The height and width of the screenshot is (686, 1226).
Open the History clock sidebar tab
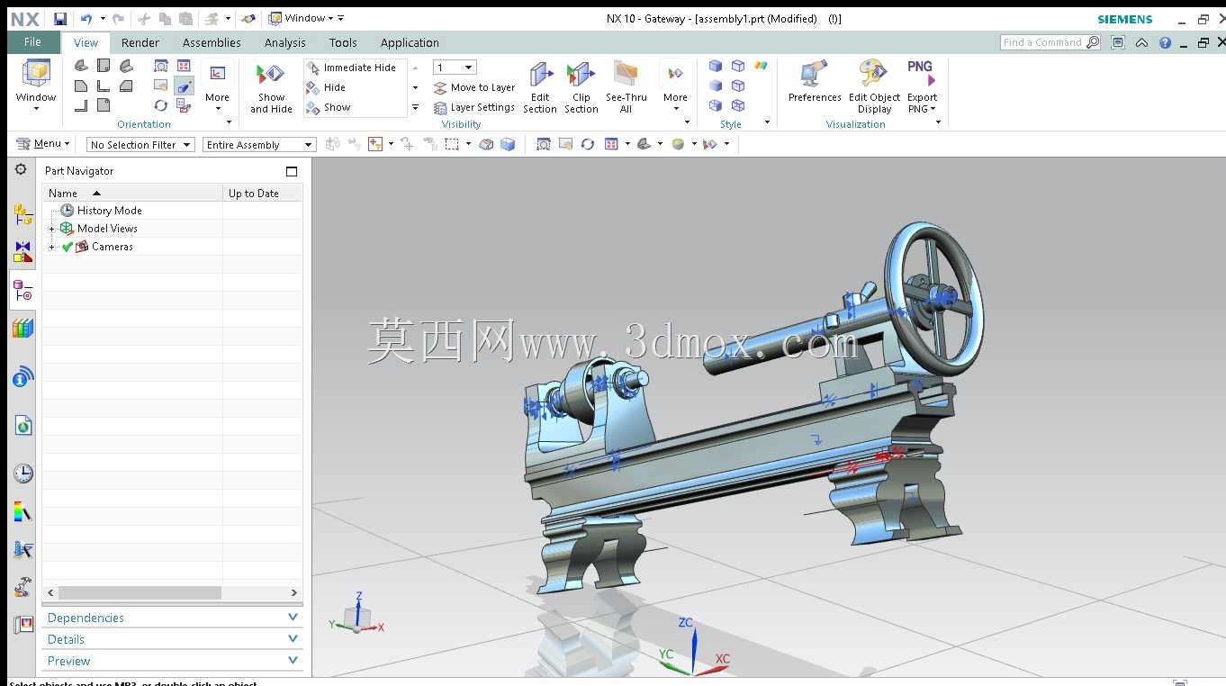(23, 474)
